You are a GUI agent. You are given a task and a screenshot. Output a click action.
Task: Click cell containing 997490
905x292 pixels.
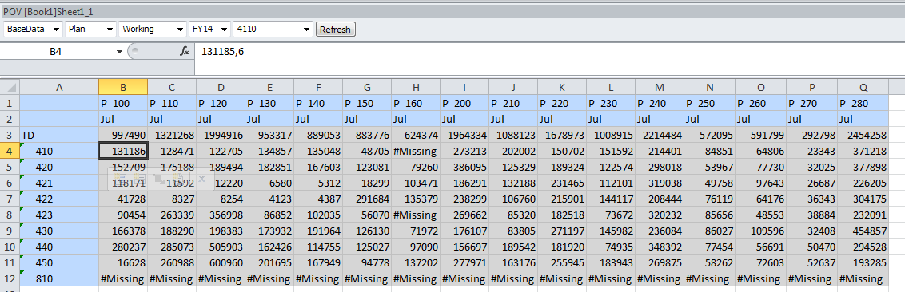point(123,135)
